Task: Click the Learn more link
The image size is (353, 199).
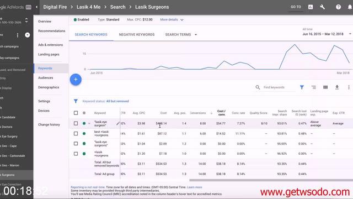Action: click(195, 187)
